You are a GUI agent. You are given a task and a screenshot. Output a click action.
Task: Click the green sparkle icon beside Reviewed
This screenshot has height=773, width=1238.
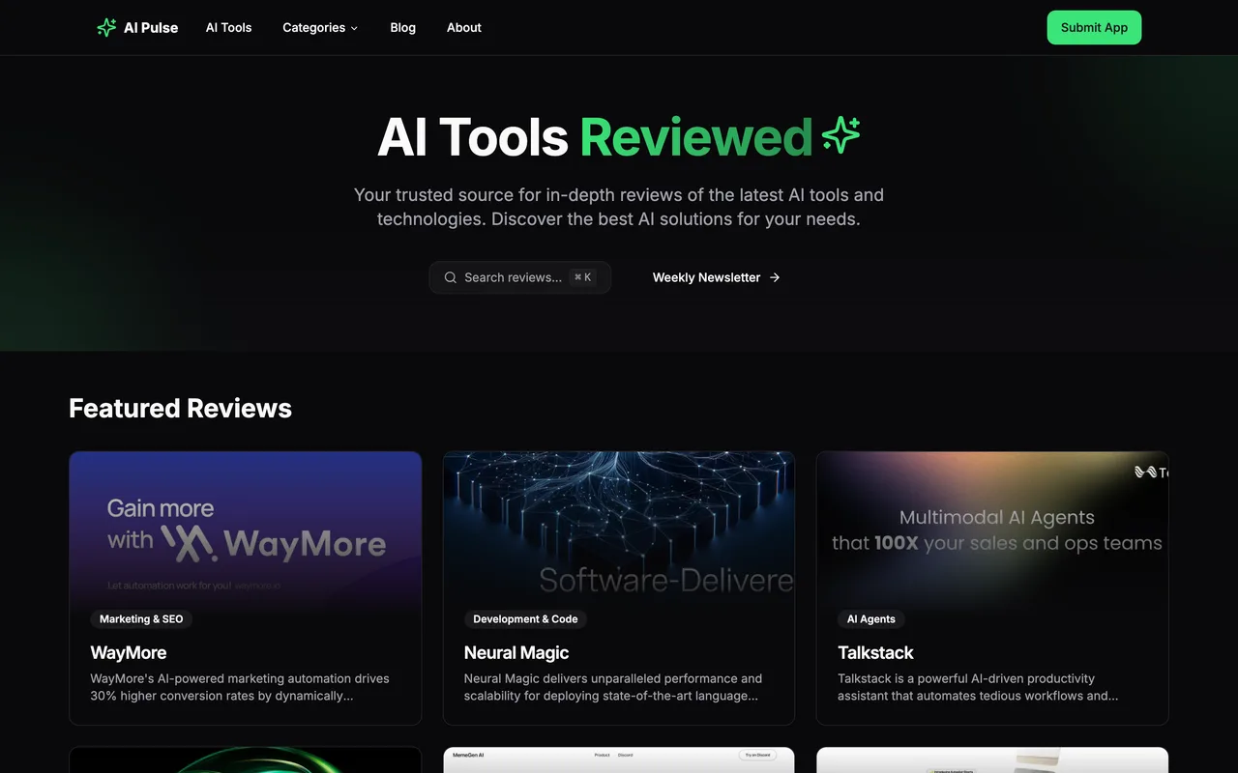coord(841,136)
